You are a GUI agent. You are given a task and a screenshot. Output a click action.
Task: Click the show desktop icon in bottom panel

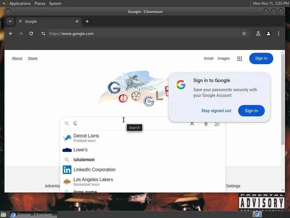click(x=3, y=215)
